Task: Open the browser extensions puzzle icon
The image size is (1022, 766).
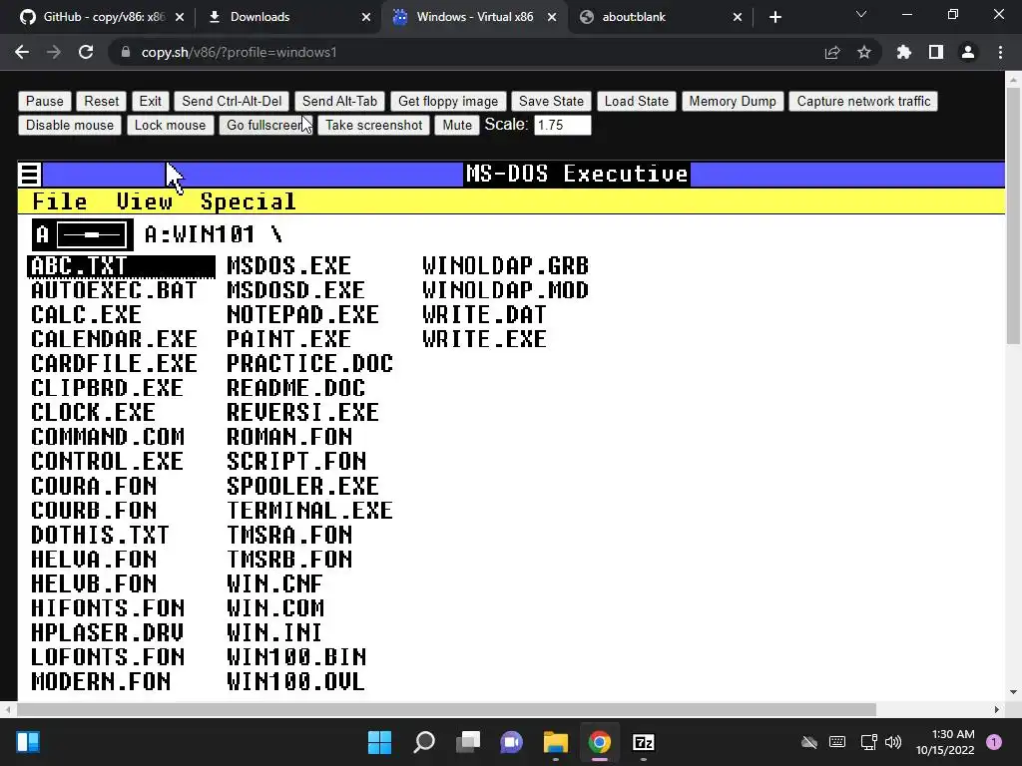Action: click(x=903, y=52)
